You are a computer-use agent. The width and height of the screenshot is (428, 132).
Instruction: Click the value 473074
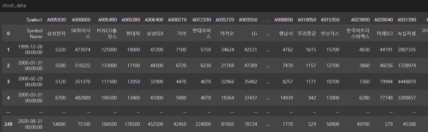(x=83, y=50)
